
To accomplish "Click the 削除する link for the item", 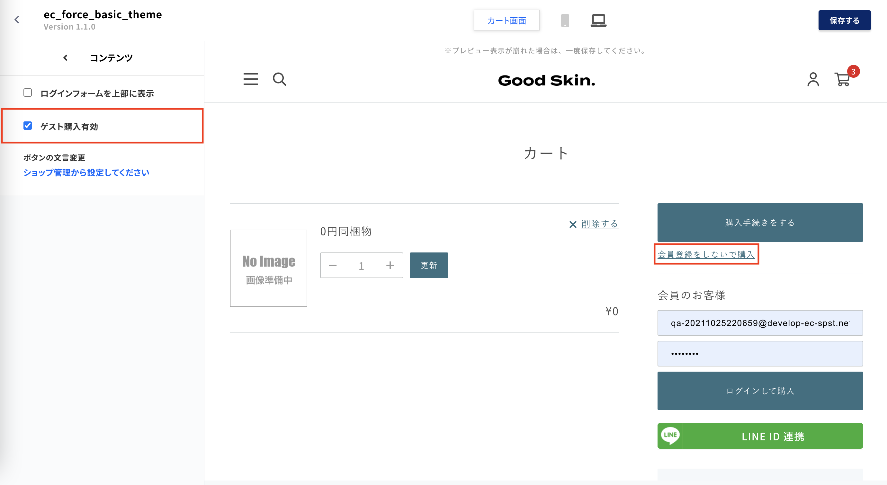I will pyautogui.click(x=599, y=224).
